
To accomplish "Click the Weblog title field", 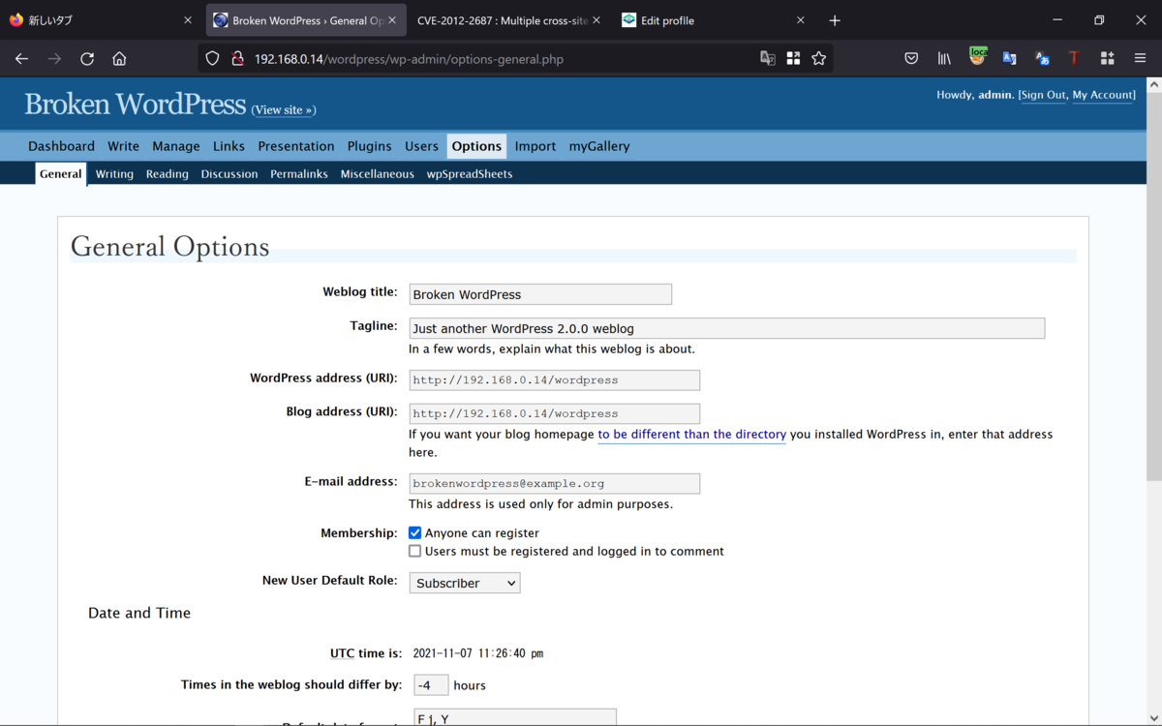I will [540, 294].
